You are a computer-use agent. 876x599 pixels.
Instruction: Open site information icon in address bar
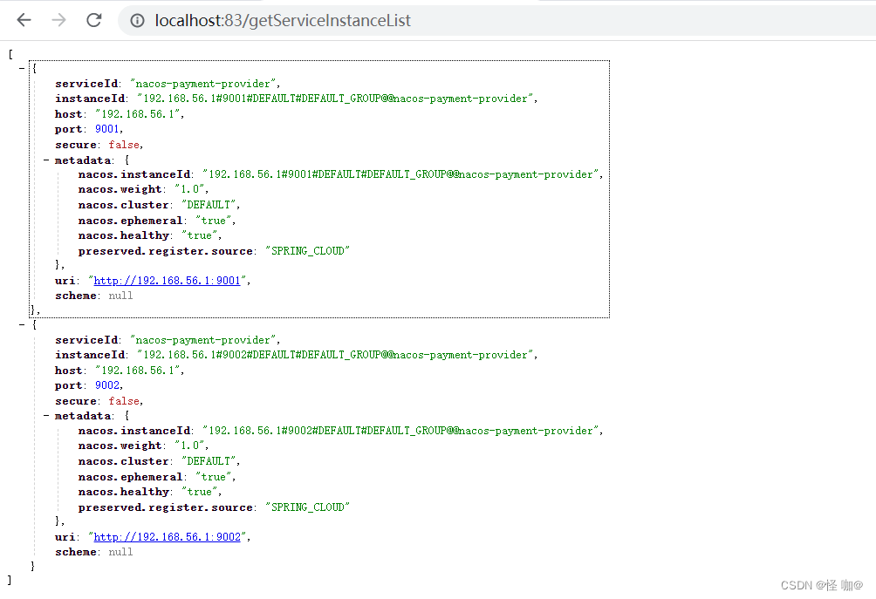pos(137,20)
